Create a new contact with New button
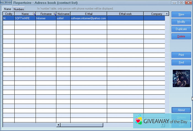Viewport: 193px width, 131px height. [x=181, y=14]
